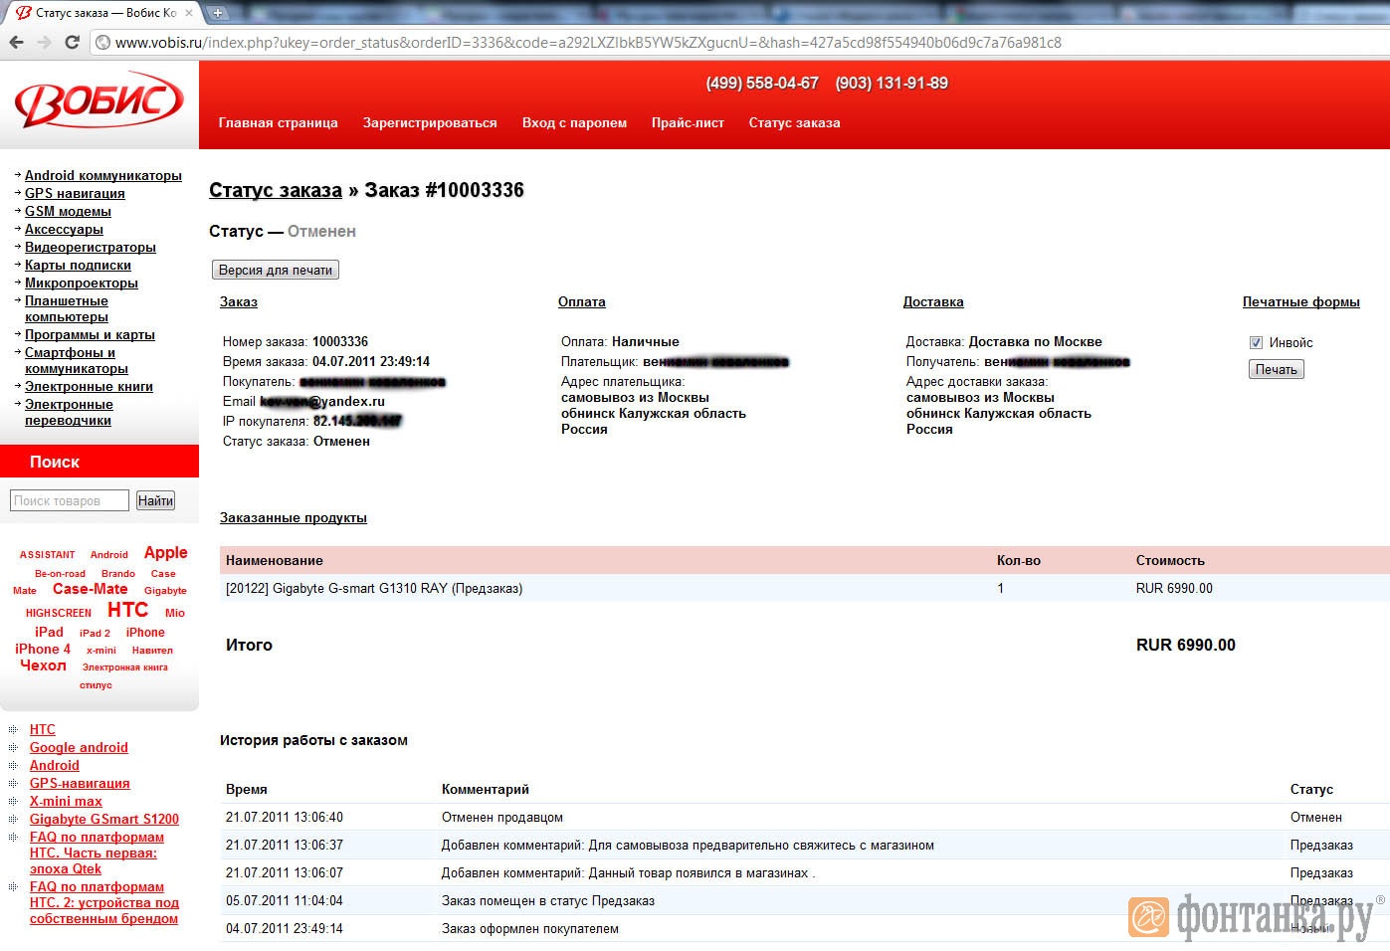The height and width of the screenshot is (951, 1390).
Task: Click the Mio tag
Action: click(175, 614)
